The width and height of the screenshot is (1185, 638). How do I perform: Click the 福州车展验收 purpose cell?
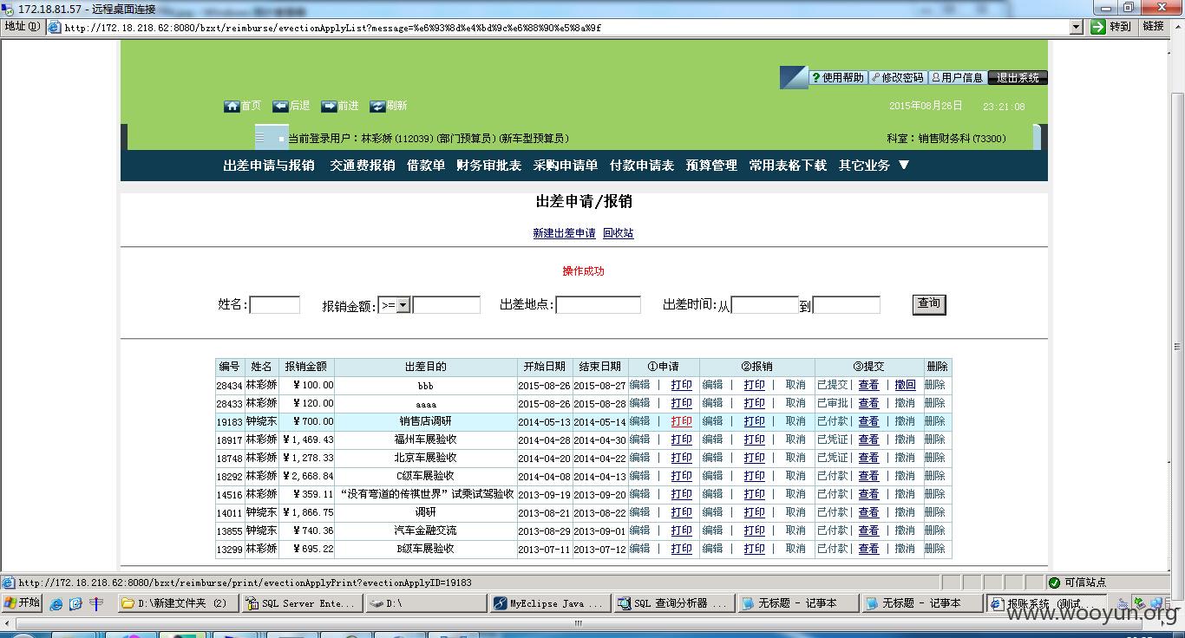pos(425,439)
